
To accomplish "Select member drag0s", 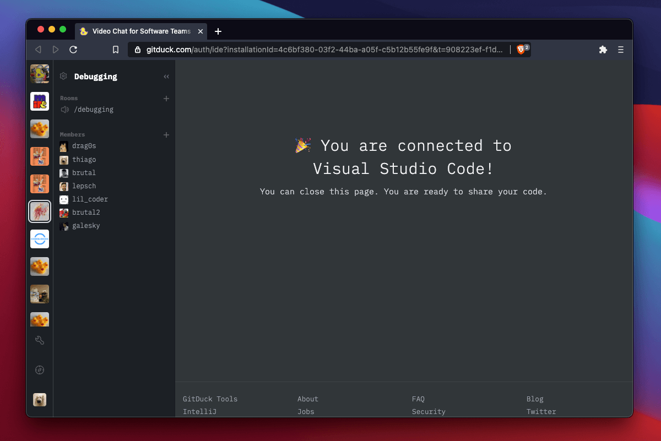I will (84, 146).
